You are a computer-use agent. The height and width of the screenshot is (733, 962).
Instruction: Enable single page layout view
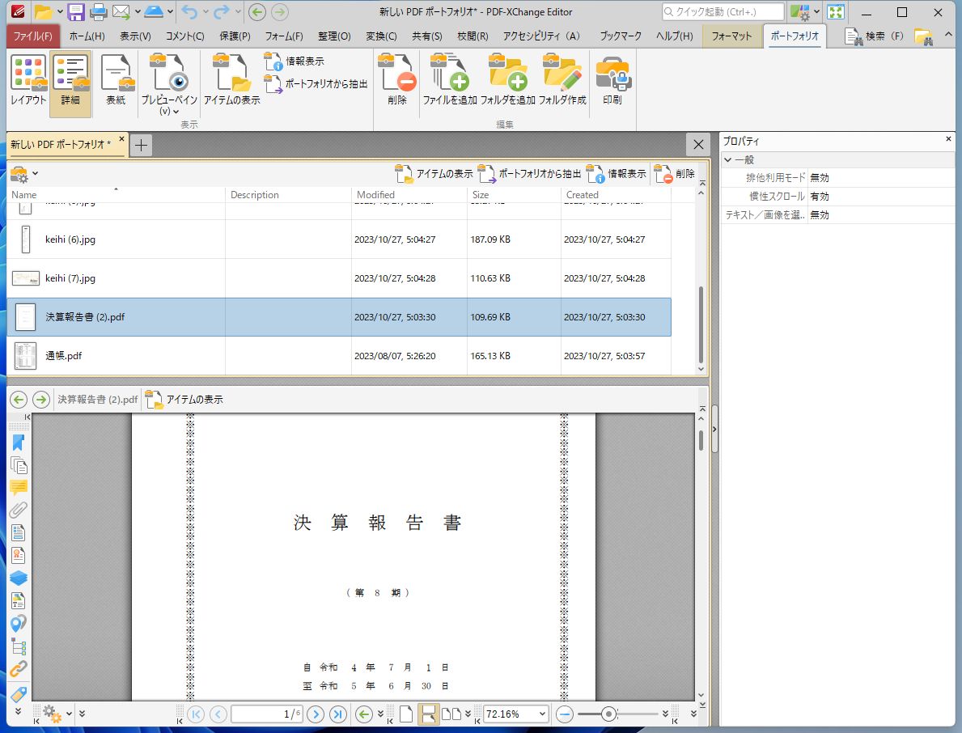tap(406, 714)
